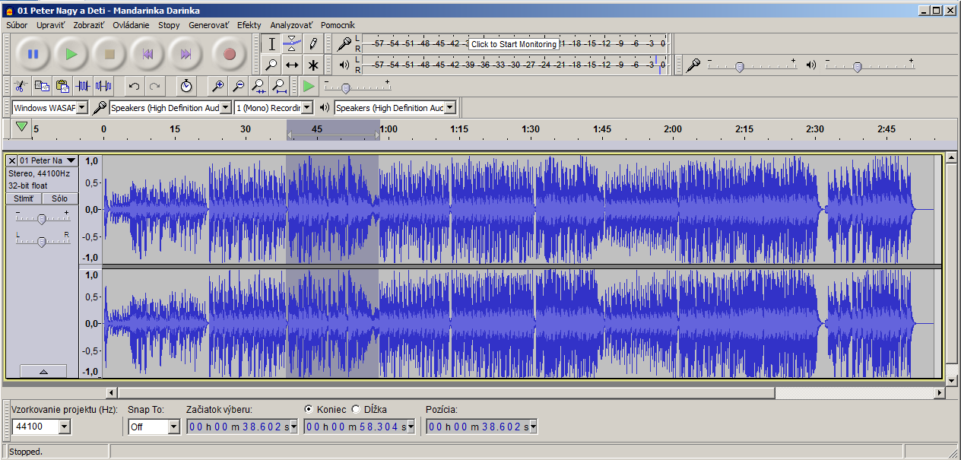Open the Zobraziť menu

89,25
